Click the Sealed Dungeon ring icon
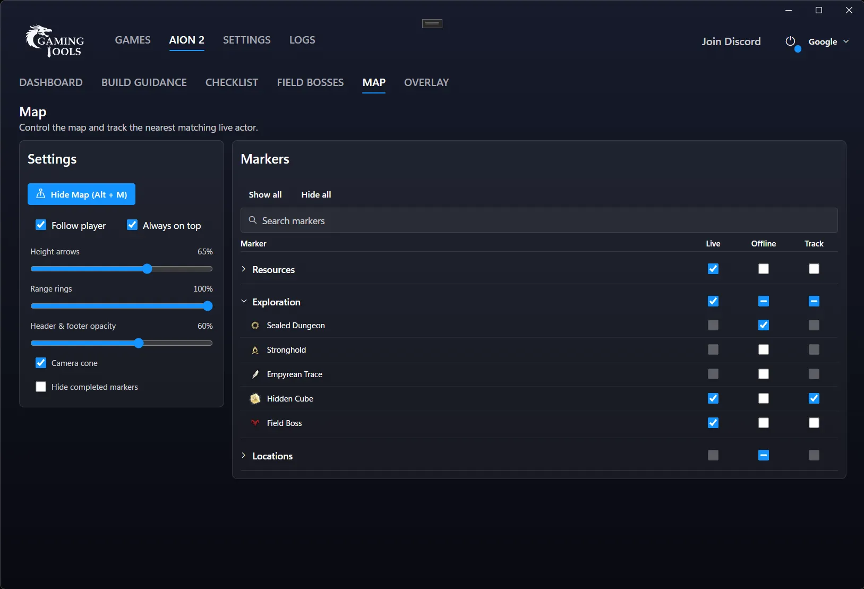Image resolution: width=864 pixels, height=589 pixels. pos(255,326)
